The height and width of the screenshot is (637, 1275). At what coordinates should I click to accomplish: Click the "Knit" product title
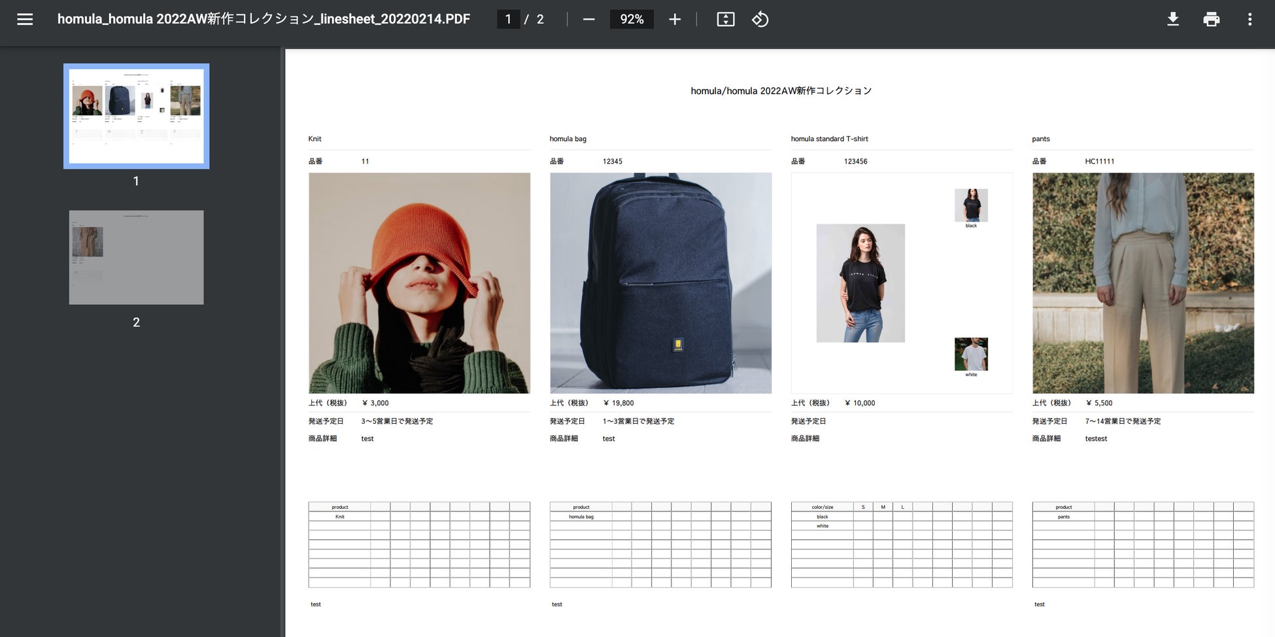(x=314, y=139)
